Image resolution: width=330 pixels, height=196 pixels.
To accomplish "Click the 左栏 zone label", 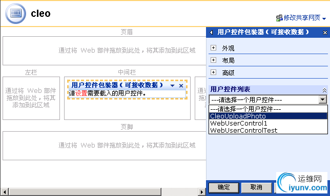I will tap(31, 72).
